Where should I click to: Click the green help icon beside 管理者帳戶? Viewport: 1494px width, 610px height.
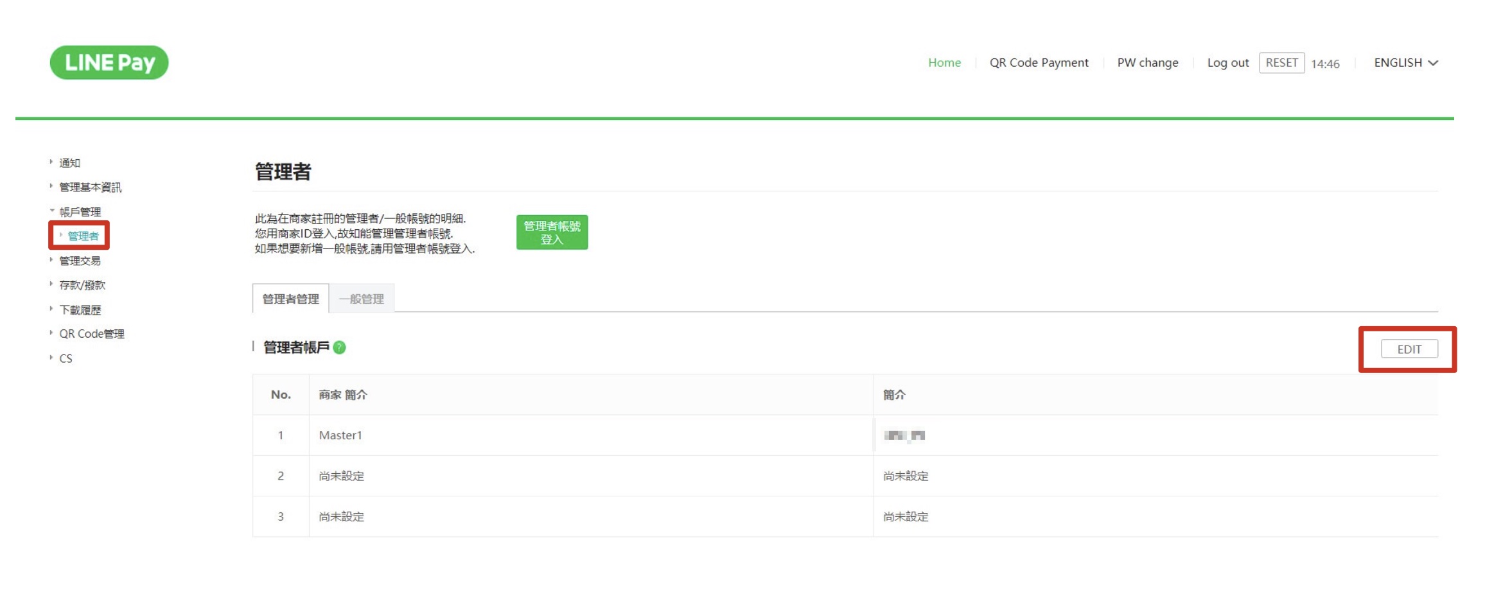coord(340,347)
